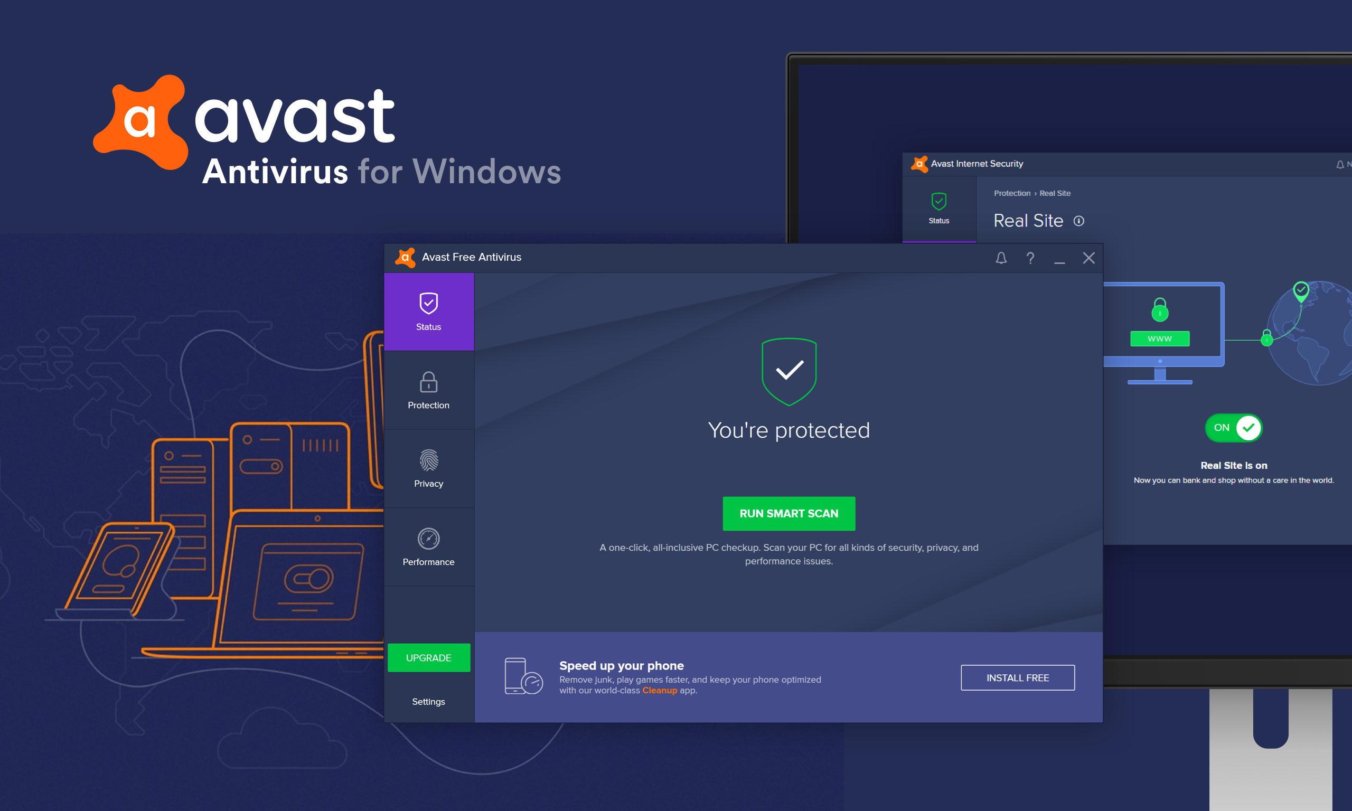This screenshot has width=1352, height=811.
Task: Click the Privacy fingerprint icon in sidebar
Action: click(x=429, y=451)
